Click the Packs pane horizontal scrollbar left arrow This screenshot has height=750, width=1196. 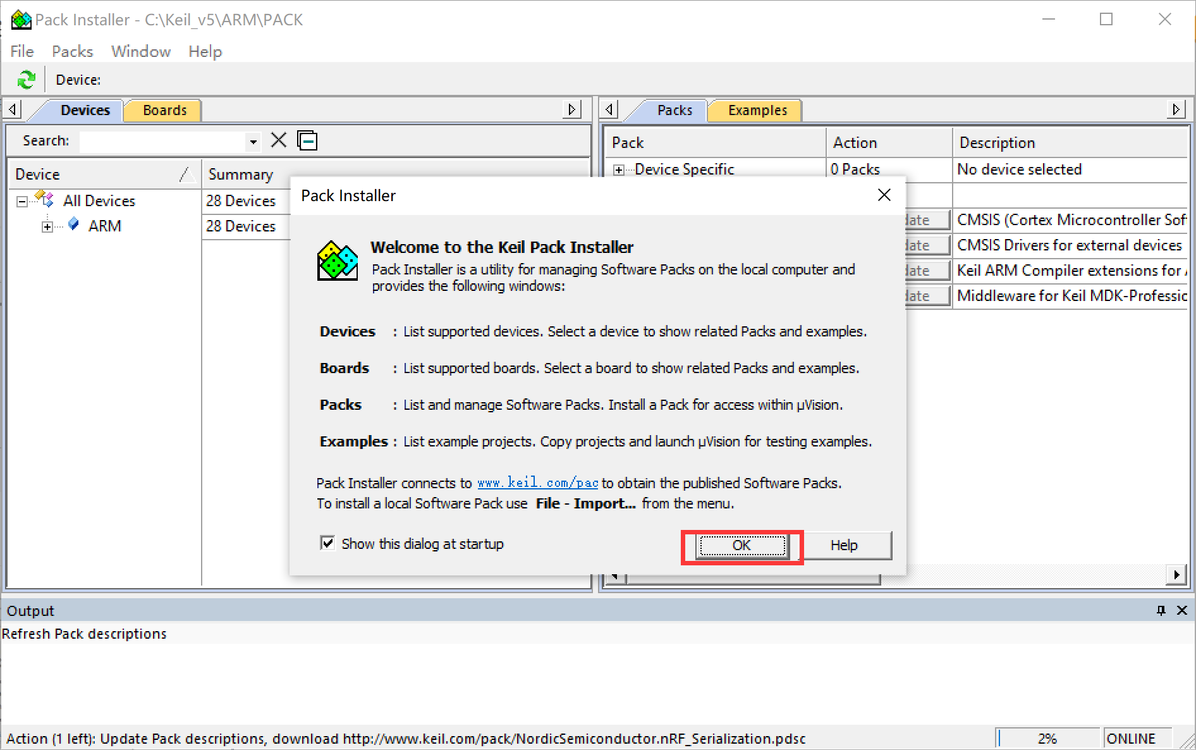click(x=615, y=577)
